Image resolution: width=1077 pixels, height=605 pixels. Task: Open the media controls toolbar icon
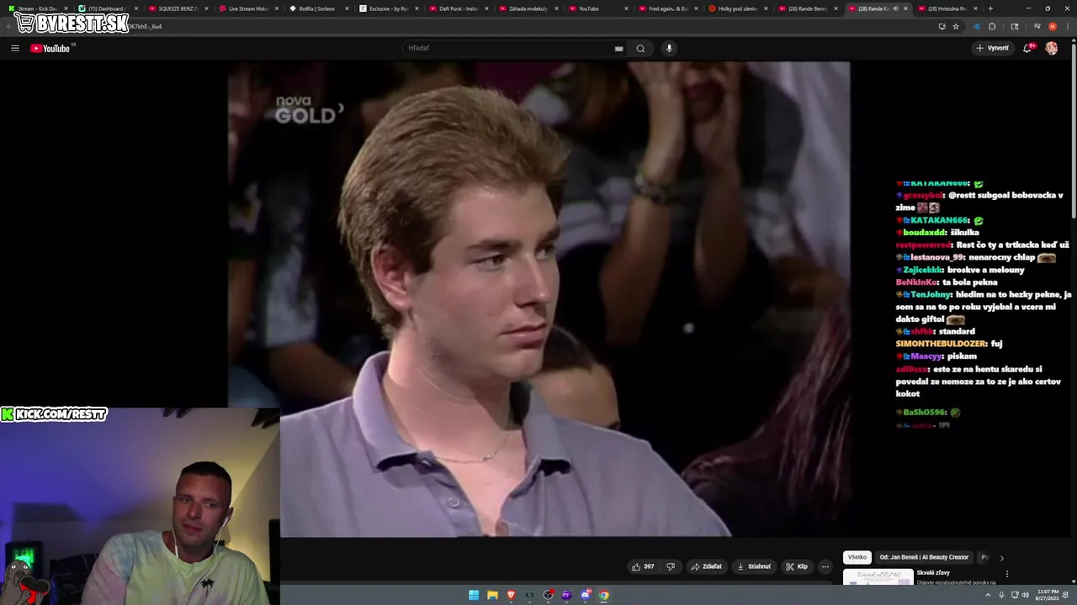pyautogui.click(x=1037, y=26)
